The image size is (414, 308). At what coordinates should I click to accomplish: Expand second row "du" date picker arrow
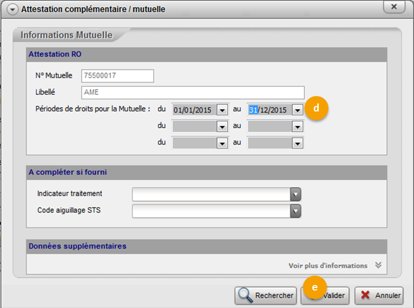click(x=222, y=127)
